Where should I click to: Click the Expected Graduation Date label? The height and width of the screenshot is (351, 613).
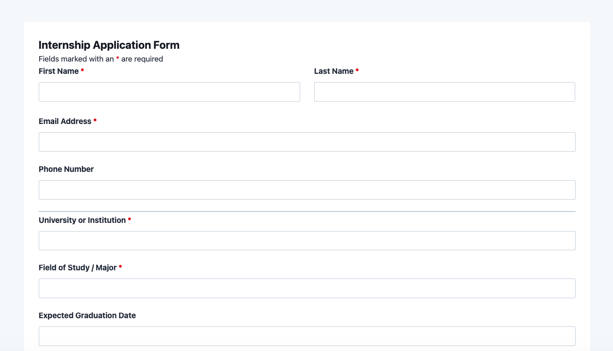click(x=87, y=315)
